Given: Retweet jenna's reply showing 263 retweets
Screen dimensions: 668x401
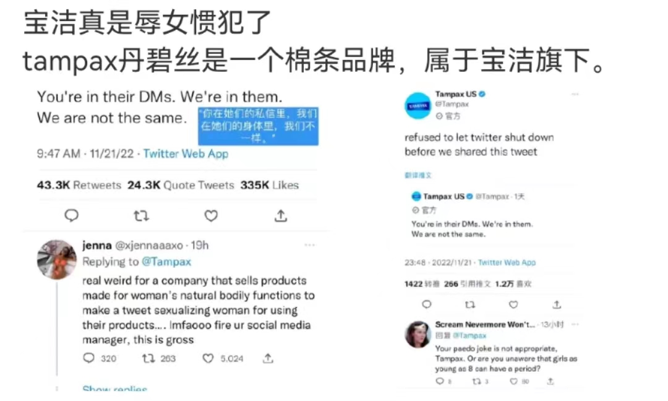Looking at the screenshot, I should 148,358.
